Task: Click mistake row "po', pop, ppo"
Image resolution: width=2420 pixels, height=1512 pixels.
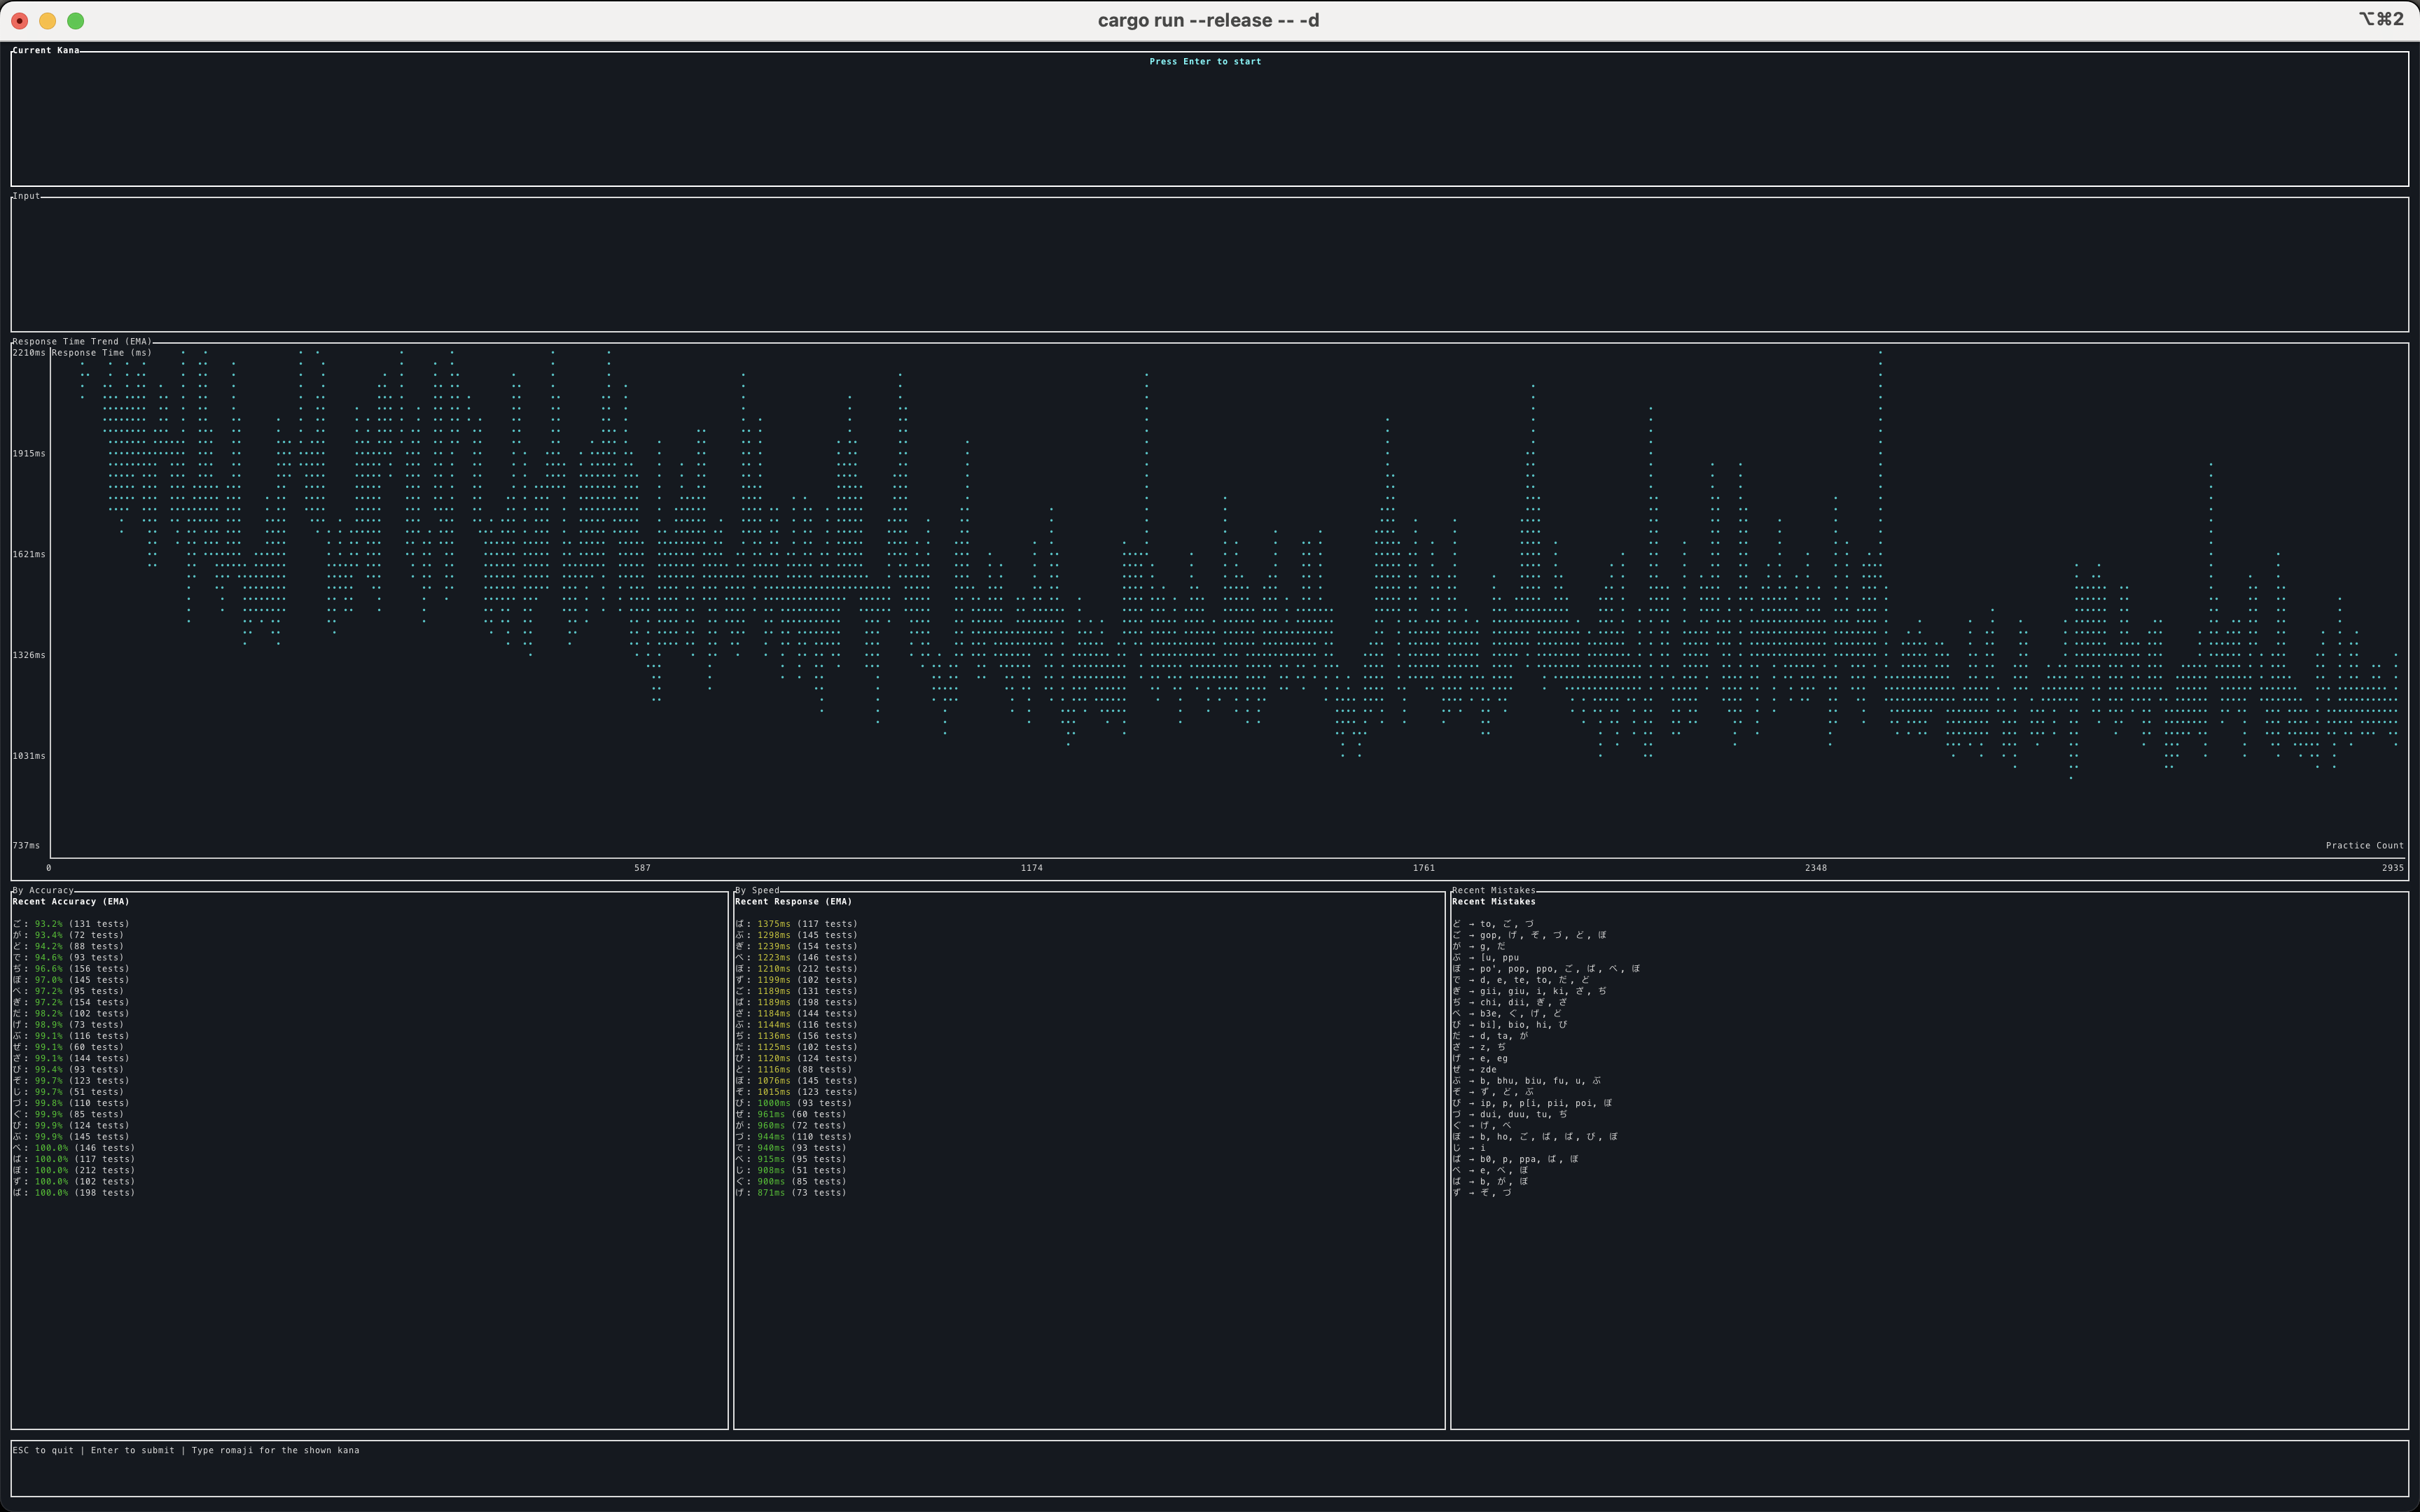Action: [x=1547, y=969]
